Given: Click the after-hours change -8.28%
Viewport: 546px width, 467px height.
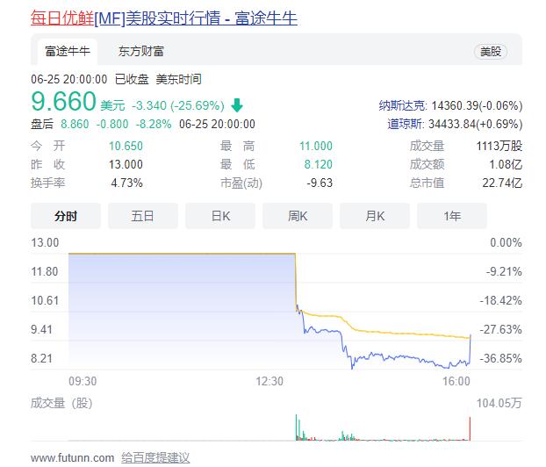Looking at the screenshot, I should pos(154,124).
